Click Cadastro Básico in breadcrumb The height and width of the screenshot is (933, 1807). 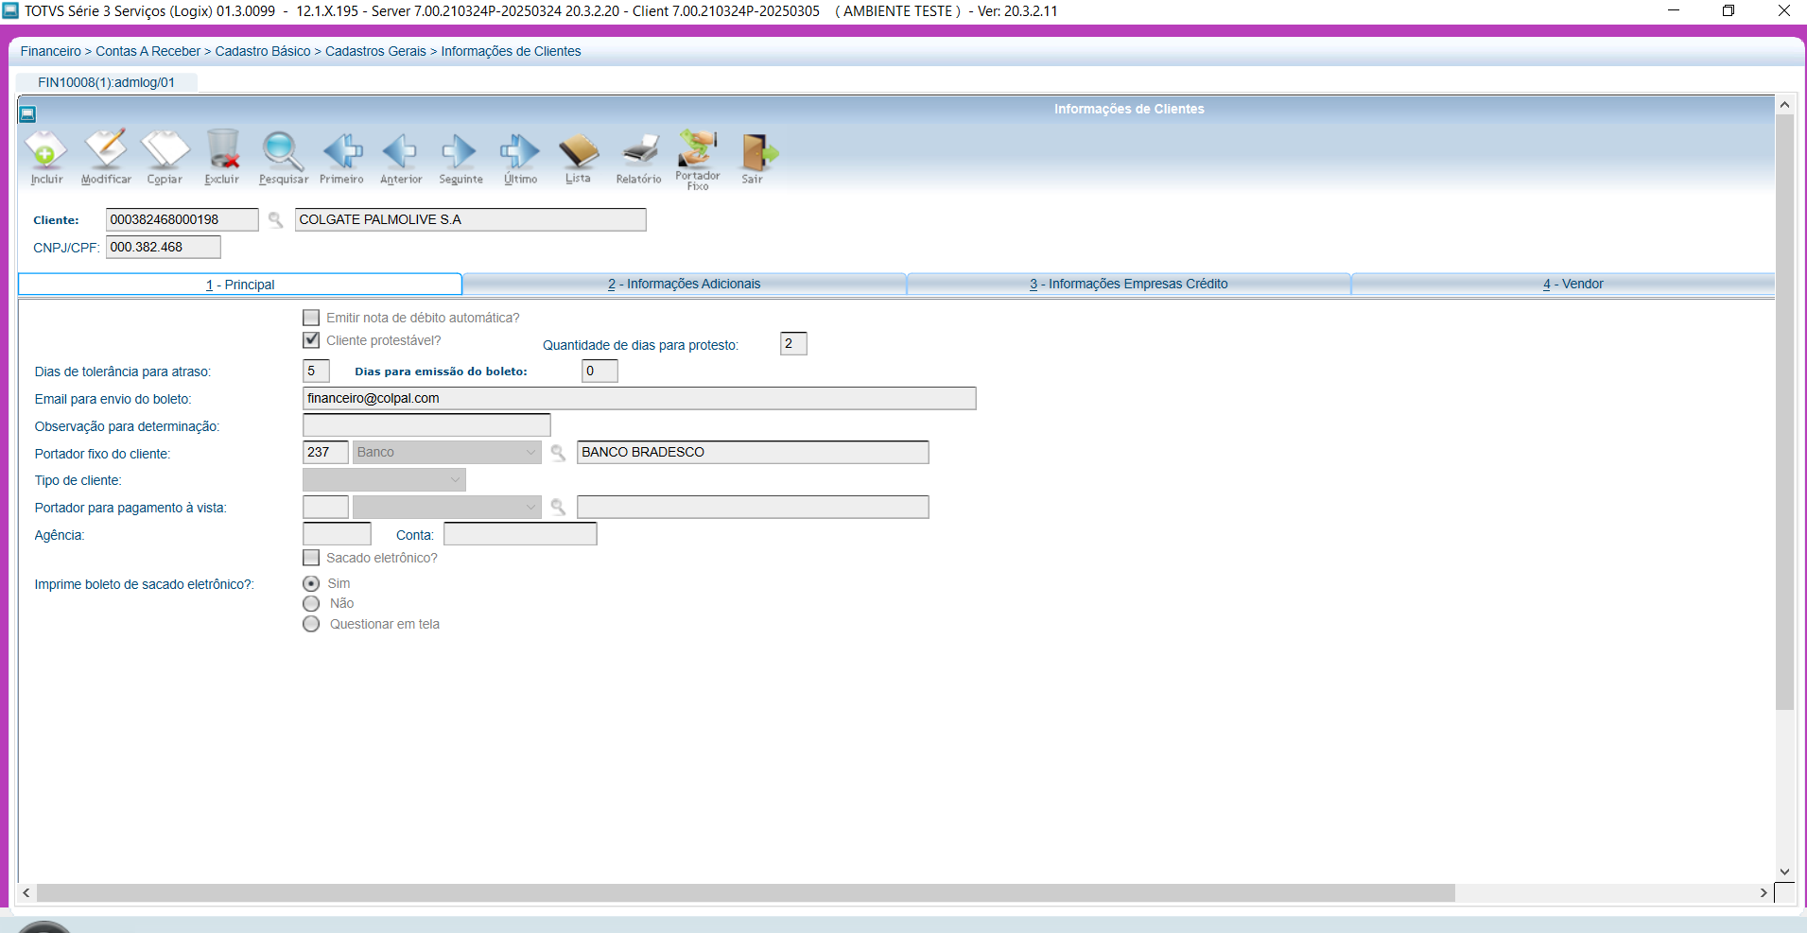point(263,51)
